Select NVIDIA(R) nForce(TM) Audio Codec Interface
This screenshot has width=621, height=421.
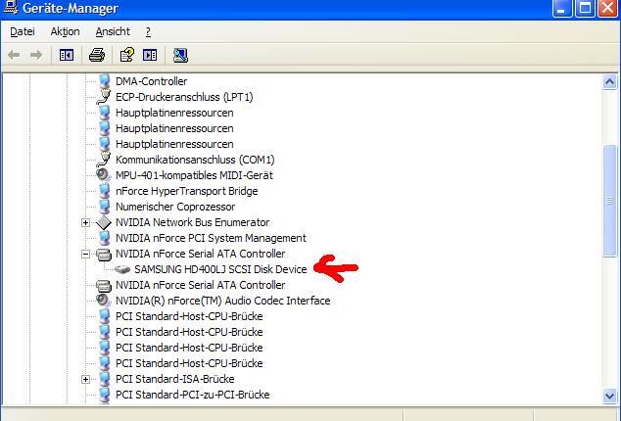click(222, 301)
